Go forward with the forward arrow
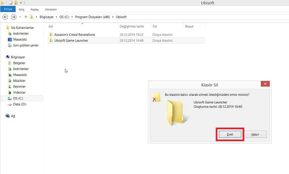Screen dimensions: 289x174 tap(14, 17)
